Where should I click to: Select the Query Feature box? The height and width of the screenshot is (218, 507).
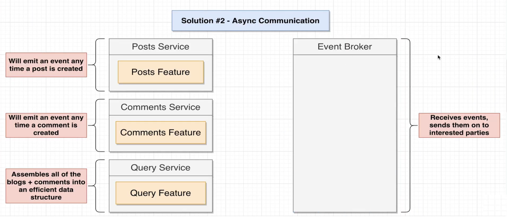160,193
